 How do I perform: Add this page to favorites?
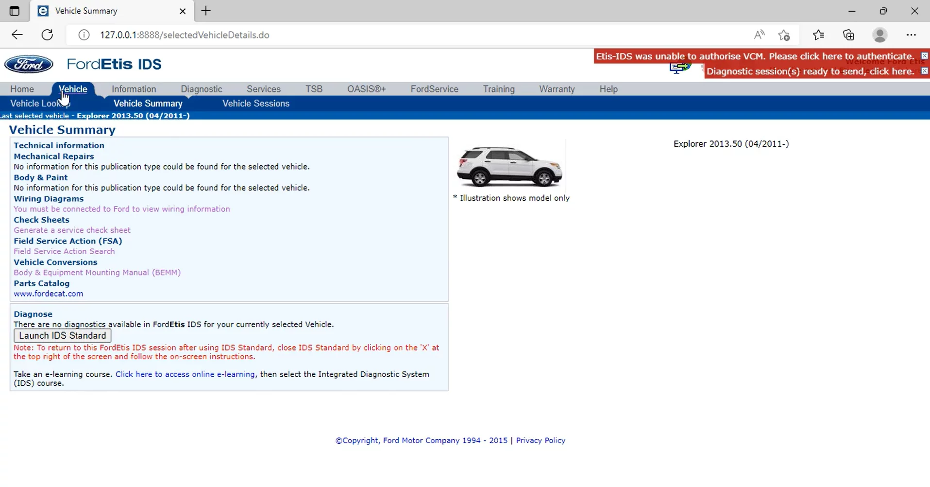[784, 35]
